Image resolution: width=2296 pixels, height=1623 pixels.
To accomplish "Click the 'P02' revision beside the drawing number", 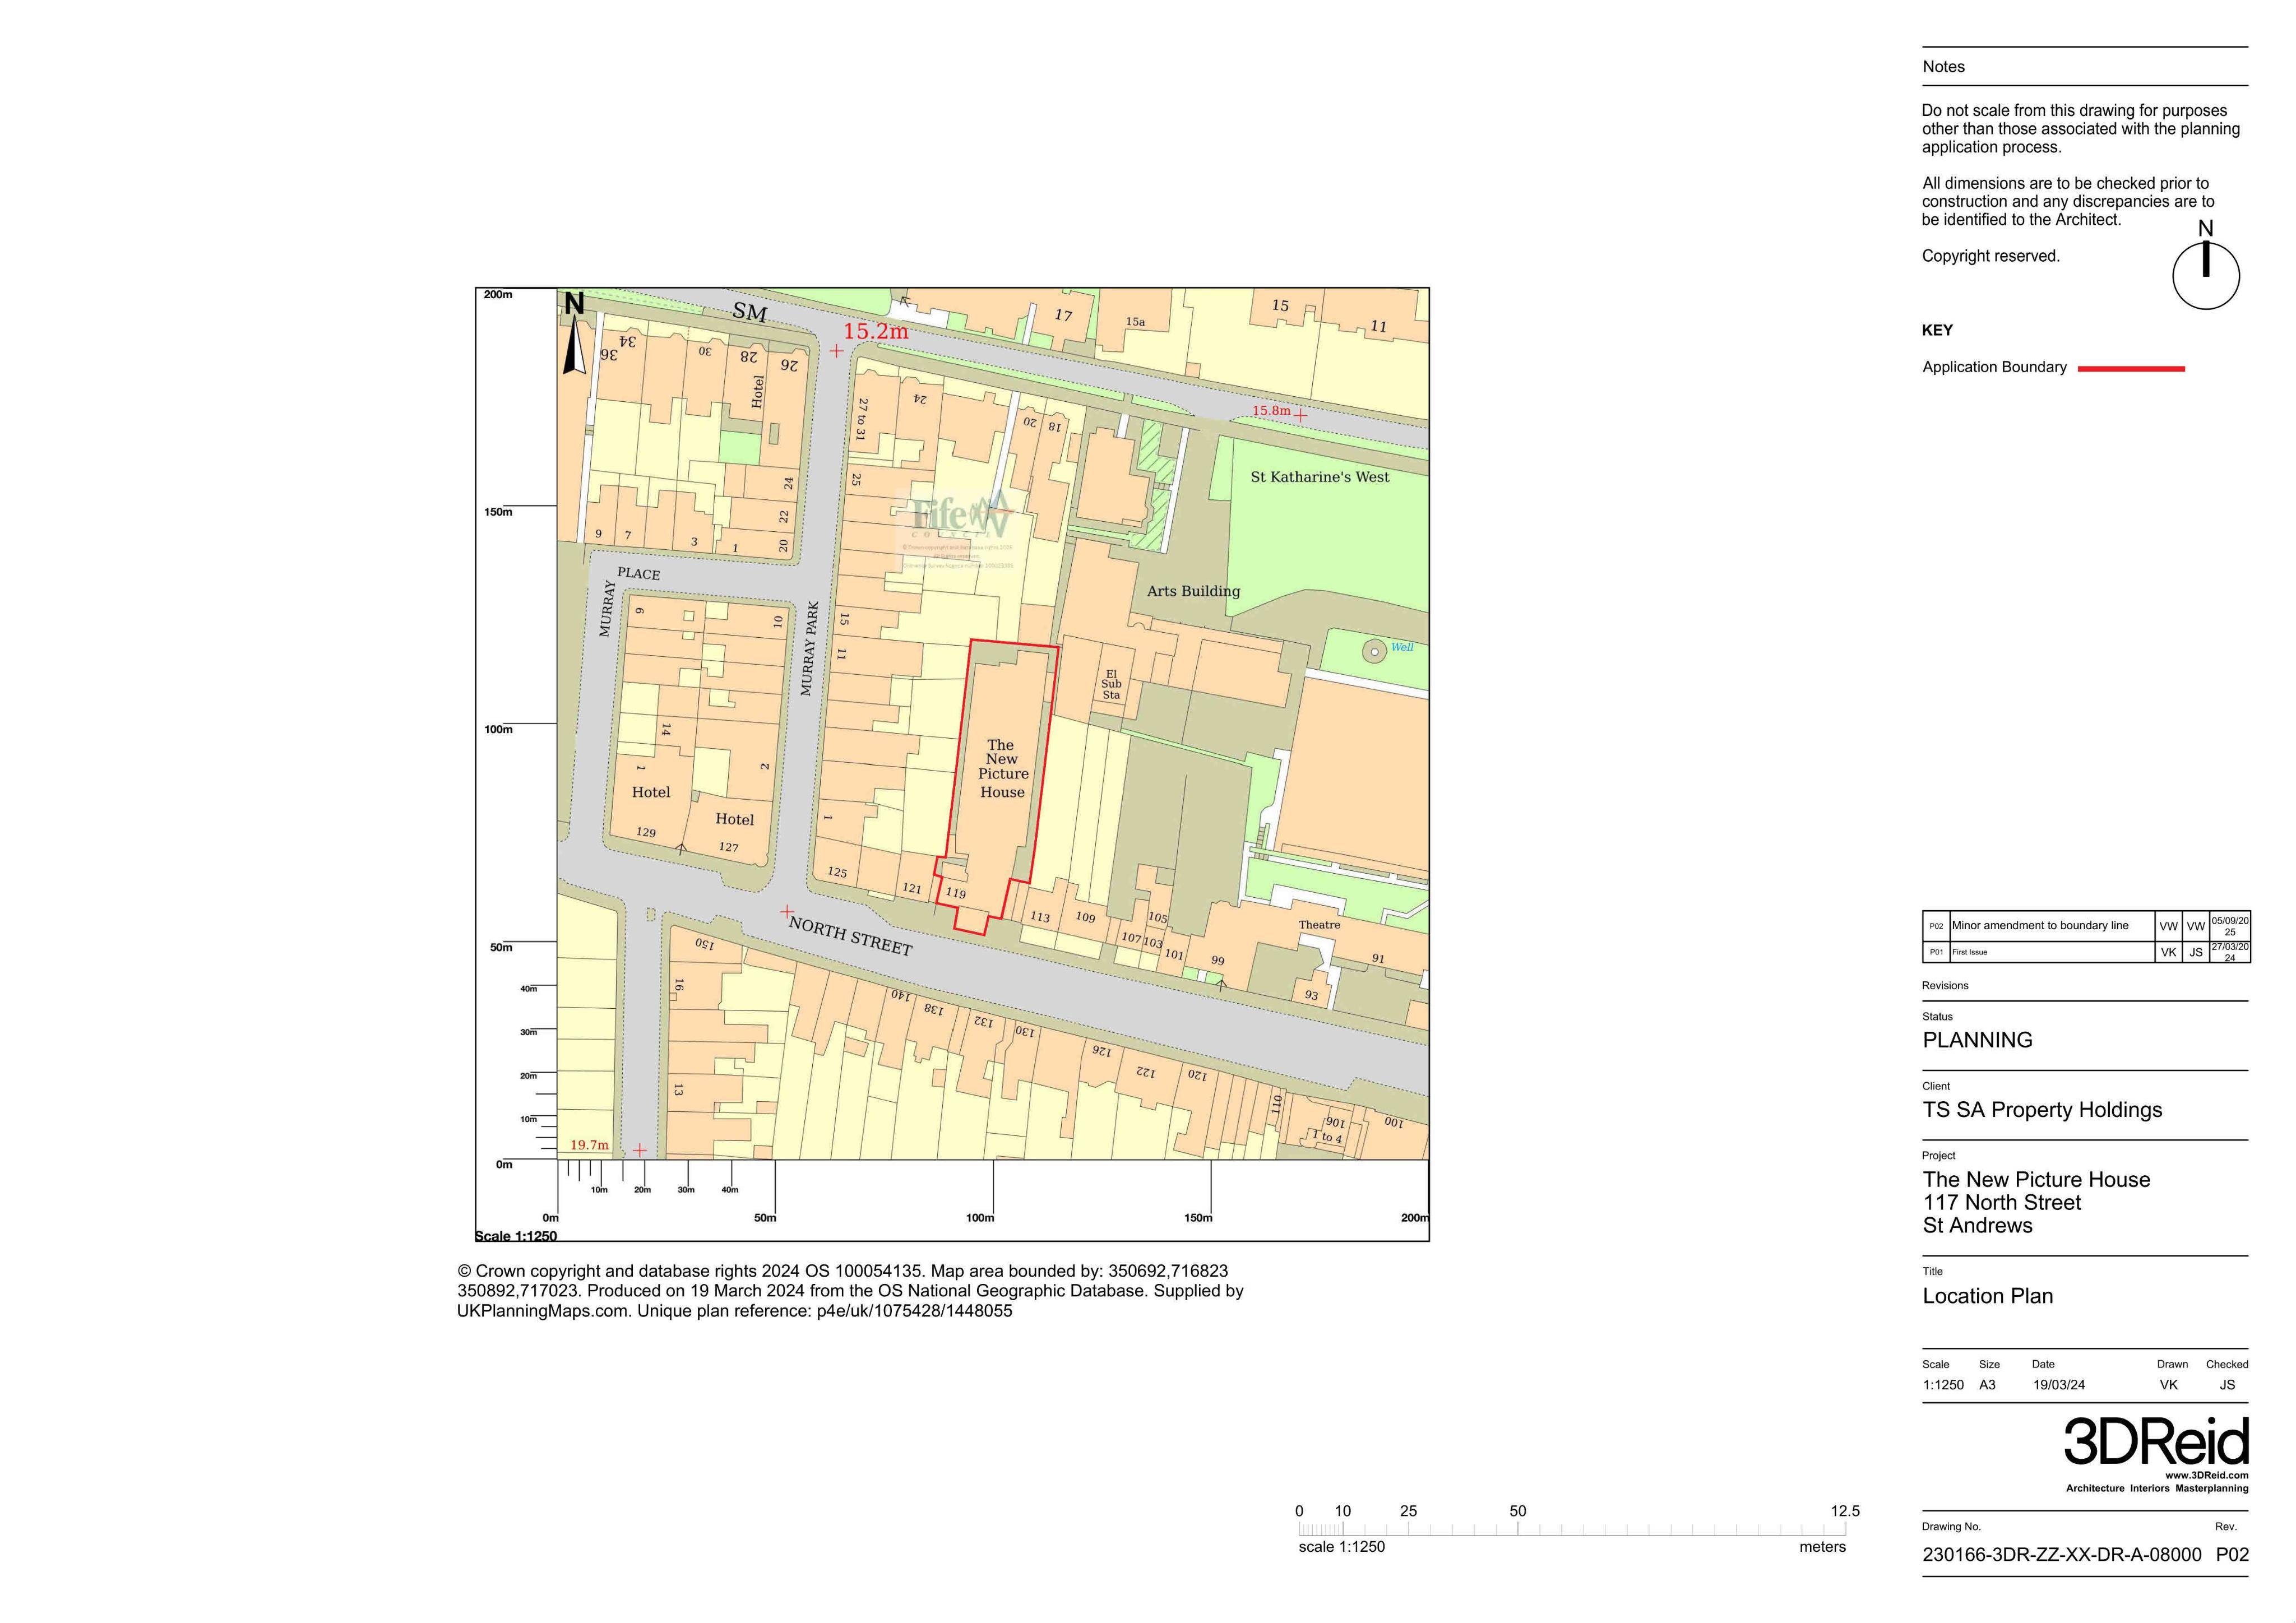I will 2232,1555.
